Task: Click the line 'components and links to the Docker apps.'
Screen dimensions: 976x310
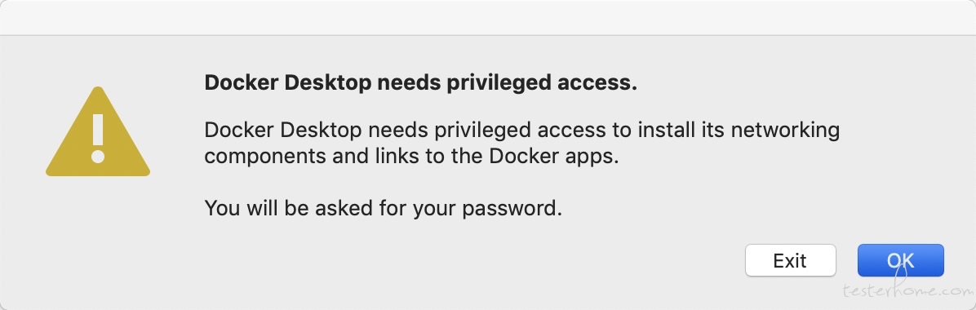Action: (412, 156)
